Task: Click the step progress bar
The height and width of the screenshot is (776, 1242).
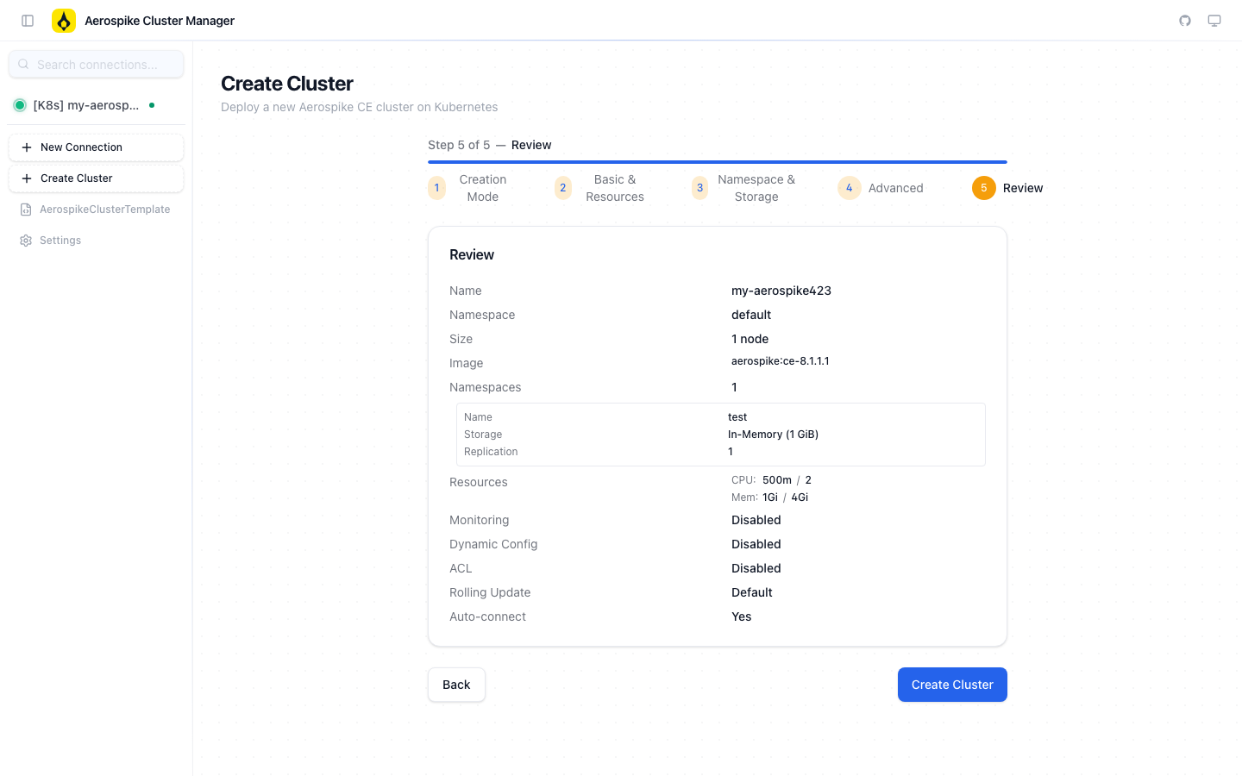Action: [718, 162]
